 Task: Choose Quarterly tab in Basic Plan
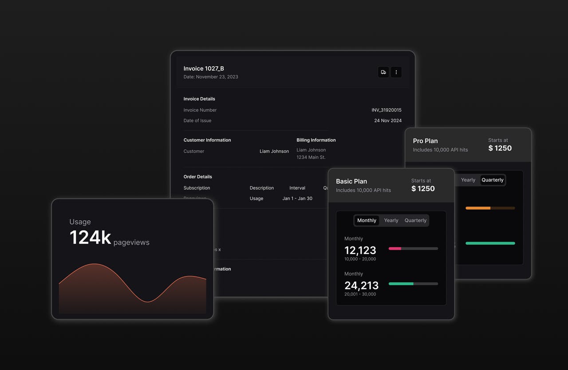pos(415,220)
